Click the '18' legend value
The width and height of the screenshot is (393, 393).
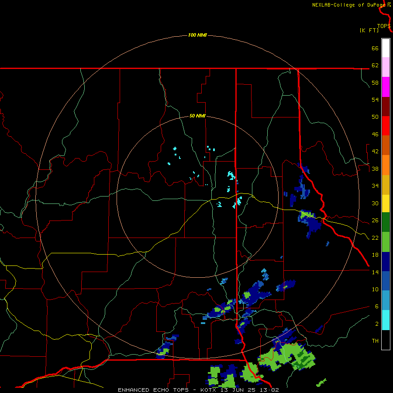(x=375, y=255)
